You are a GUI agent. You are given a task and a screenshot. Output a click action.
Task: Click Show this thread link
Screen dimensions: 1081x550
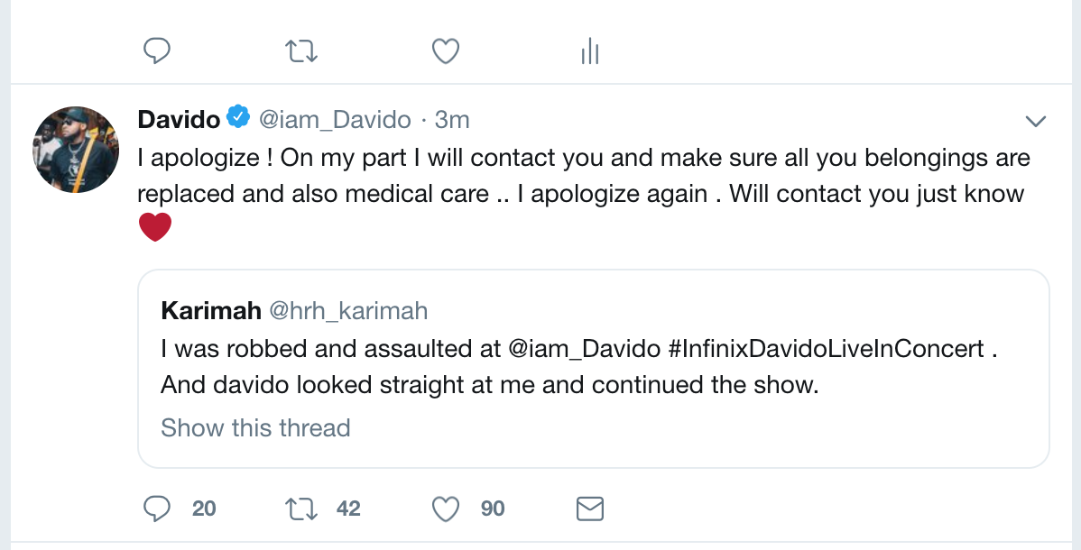[255, 427]
